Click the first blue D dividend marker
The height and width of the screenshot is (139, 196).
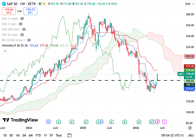48,122
